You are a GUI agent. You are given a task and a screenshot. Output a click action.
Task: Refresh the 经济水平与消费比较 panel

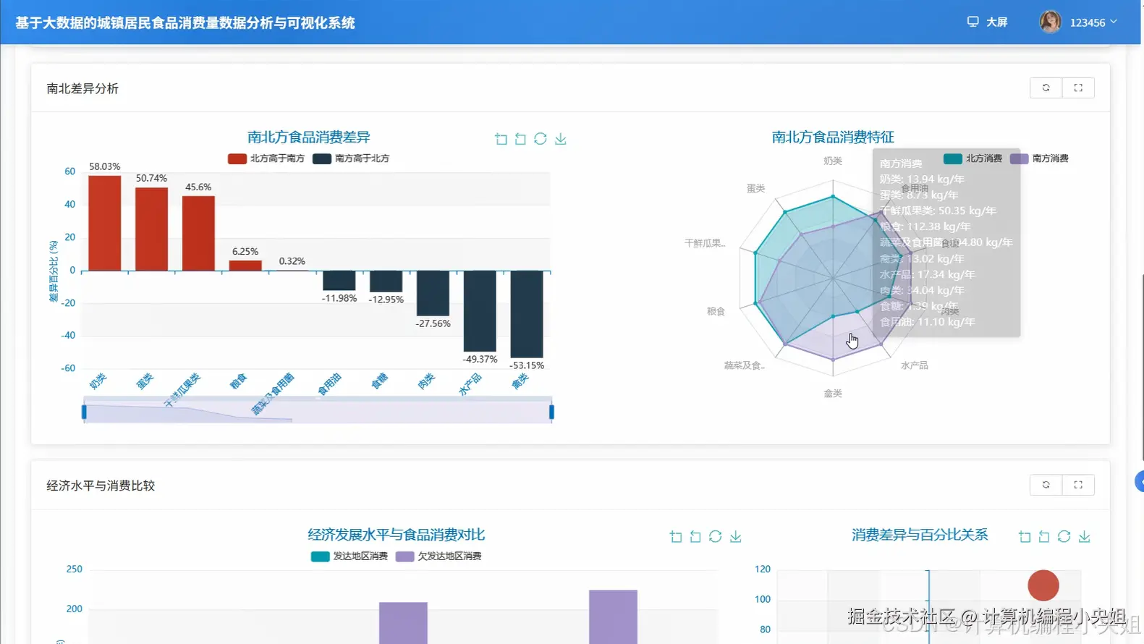pyautogui.click(x=1046, y=485)
